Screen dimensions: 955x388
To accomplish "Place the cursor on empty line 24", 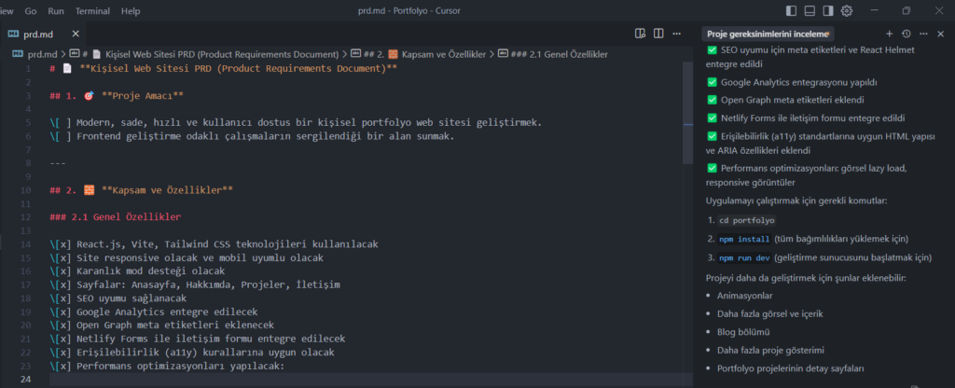I will [366, 380].
